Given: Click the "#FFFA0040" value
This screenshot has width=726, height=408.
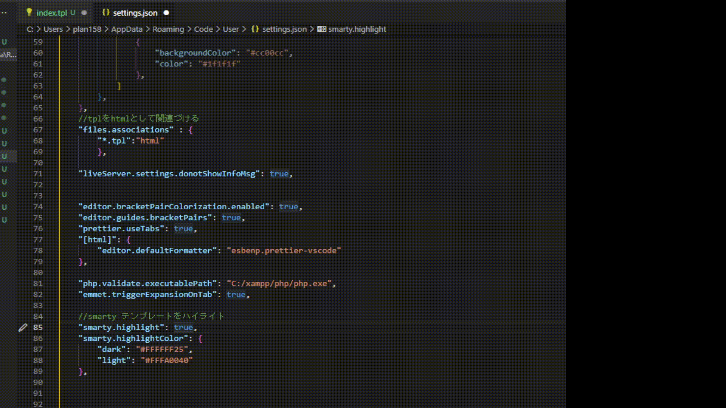Looking at the screenshot, I should (x=167, y=360).
